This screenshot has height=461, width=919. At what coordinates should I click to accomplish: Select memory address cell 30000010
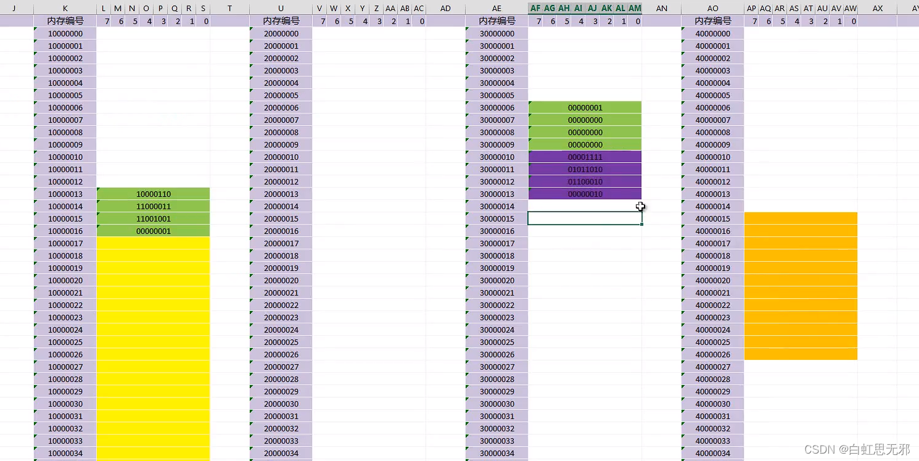[497, 157]
